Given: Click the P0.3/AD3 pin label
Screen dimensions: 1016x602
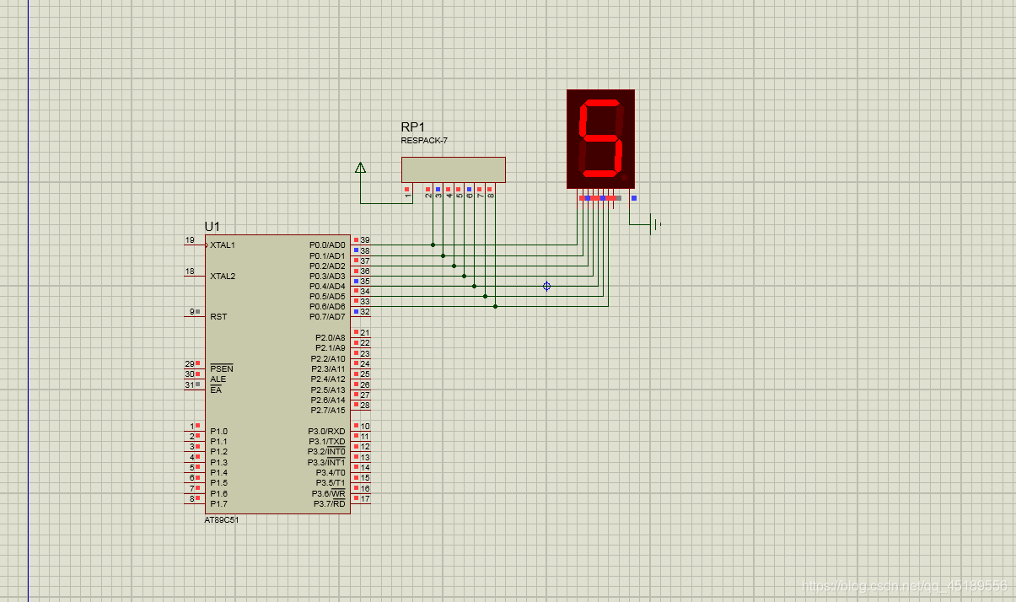Looking at the screenshot, I should tap(327, 276).
